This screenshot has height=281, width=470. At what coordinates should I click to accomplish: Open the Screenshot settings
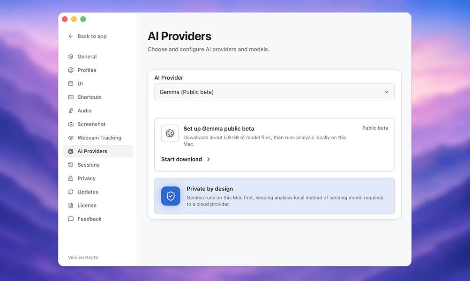98,124
